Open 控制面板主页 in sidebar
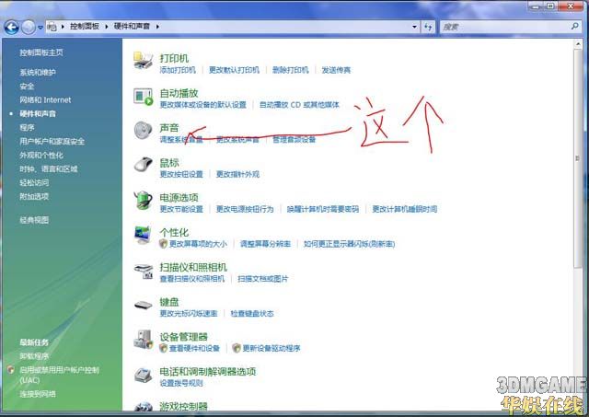This screenshot has height=417, width=589. click(41, 52)
